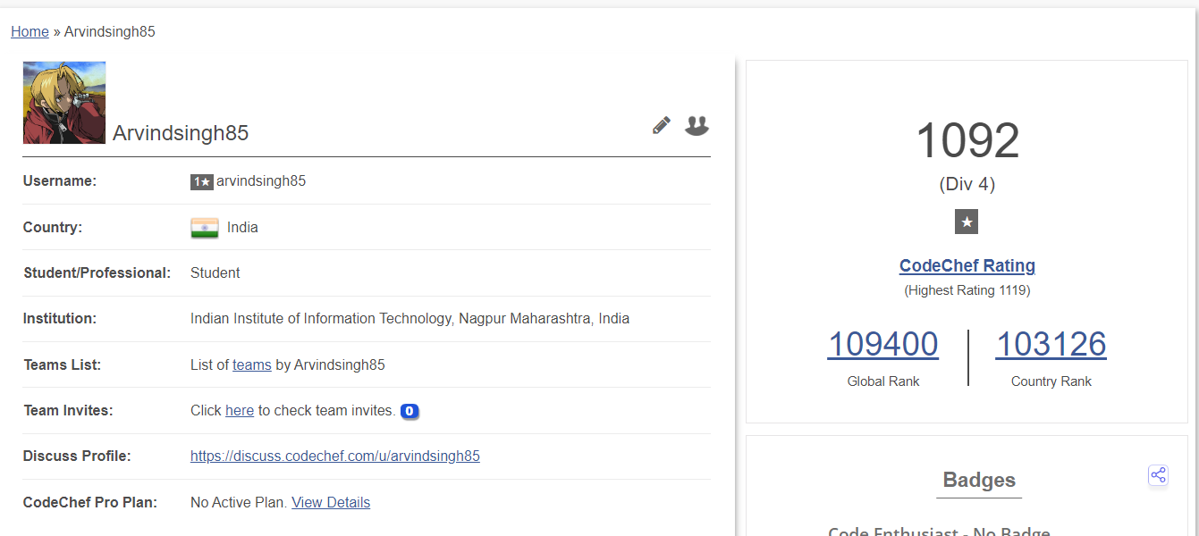Click here to check team invites

(x=240, y=410)
